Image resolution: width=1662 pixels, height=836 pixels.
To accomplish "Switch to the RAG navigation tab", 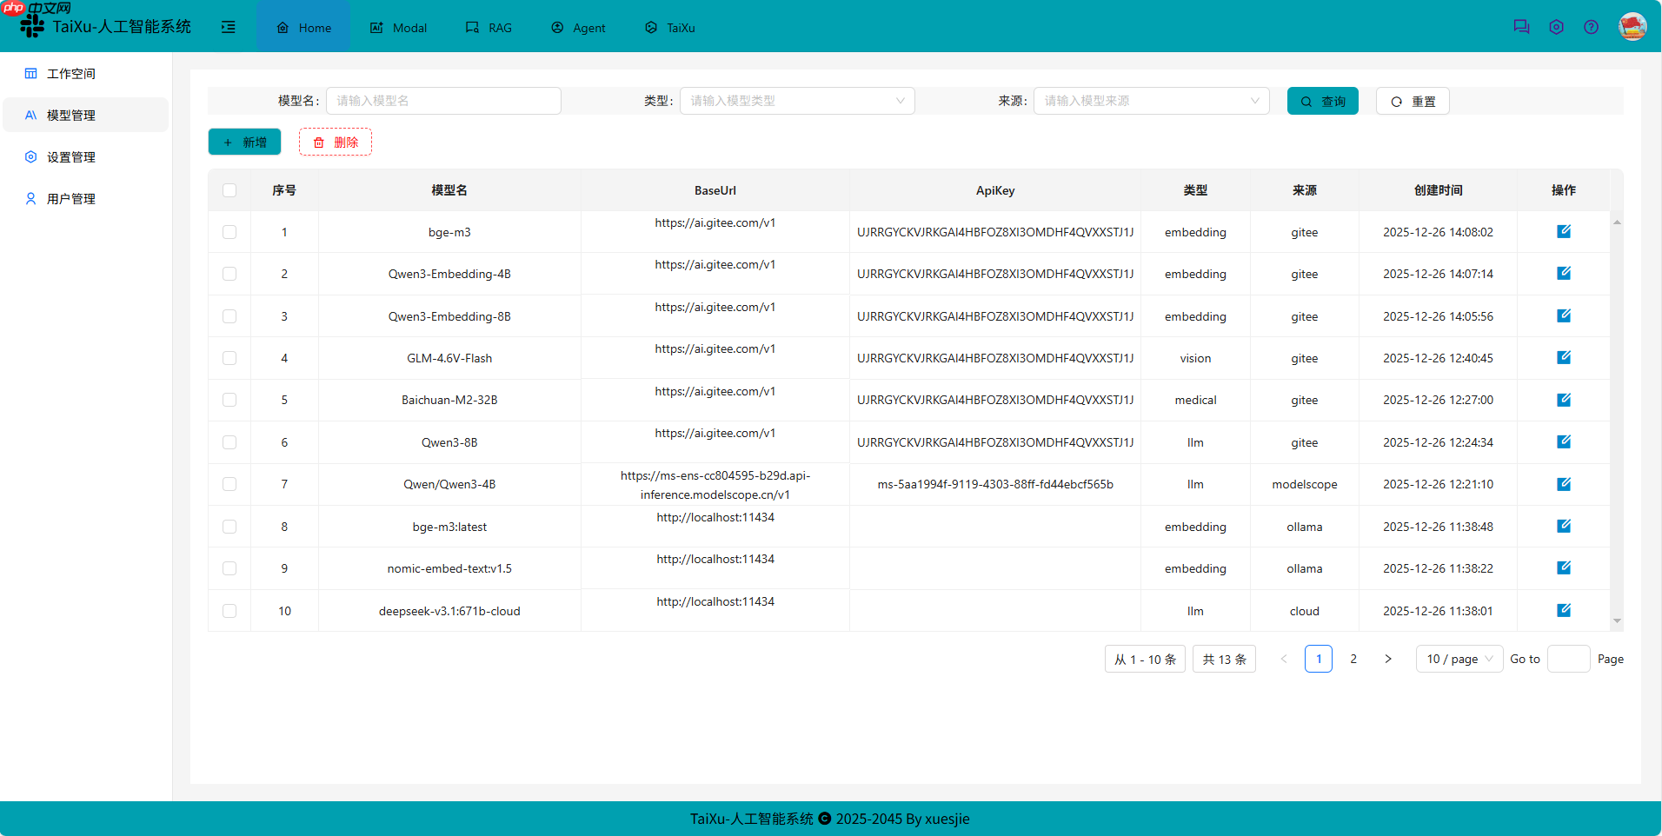I will click(489, 27).
